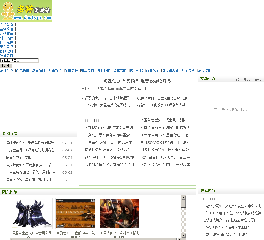
Task: Open 赛车竞速 in the vertical nav list
Action: coord(7,47)
